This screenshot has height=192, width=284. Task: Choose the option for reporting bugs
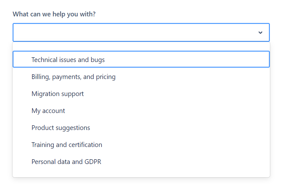click(x=68, y=59)
